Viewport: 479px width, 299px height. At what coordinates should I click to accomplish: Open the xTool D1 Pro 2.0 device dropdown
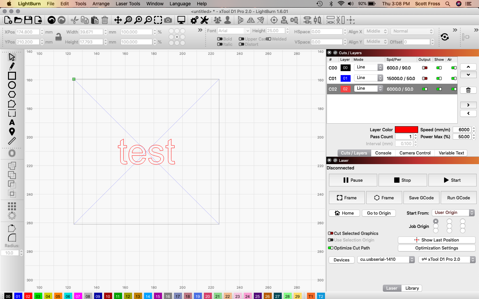tap(447, 259)
